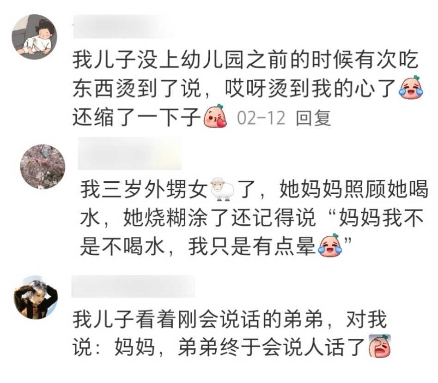Tap the laughing-tears emoji after 烫到我的心了
This screenshot has height=383, width=438.
tap(411, 87)
